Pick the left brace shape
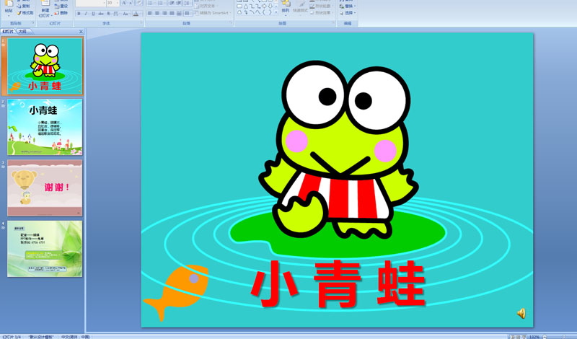 pyautogui.click(x=263, y=12)
